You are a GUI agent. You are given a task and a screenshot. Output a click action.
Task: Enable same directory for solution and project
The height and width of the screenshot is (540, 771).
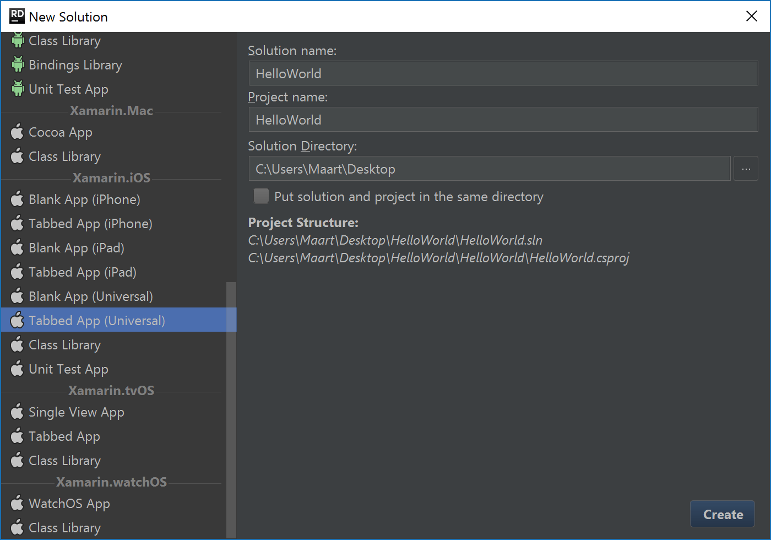(x=261, y=196)
